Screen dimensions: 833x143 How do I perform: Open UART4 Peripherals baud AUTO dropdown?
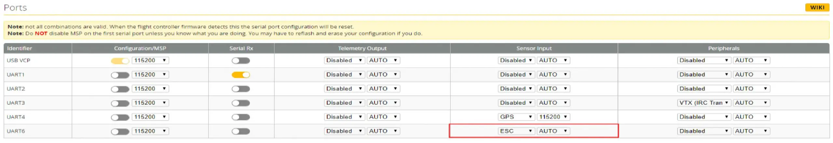click(x=751, y=117)
